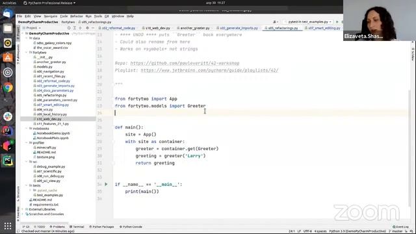Open the TODO tool window
This screenshot has height=234, width=416.
pos(40,227)
